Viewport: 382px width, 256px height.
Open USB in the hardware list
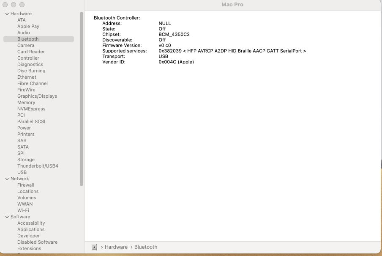pyautogui.click(x=22, y=172)
